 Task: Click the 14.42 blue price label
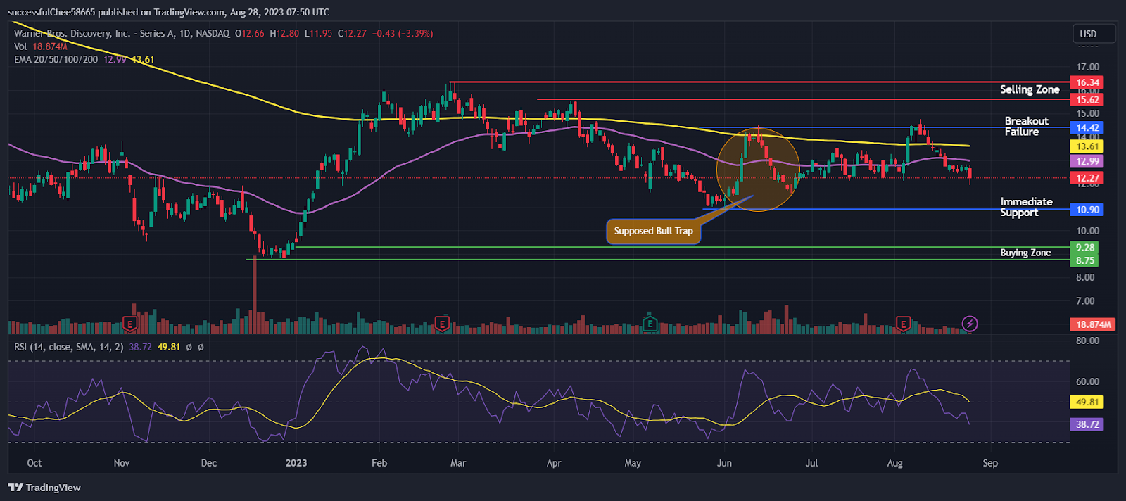[x=1087, y=128]
